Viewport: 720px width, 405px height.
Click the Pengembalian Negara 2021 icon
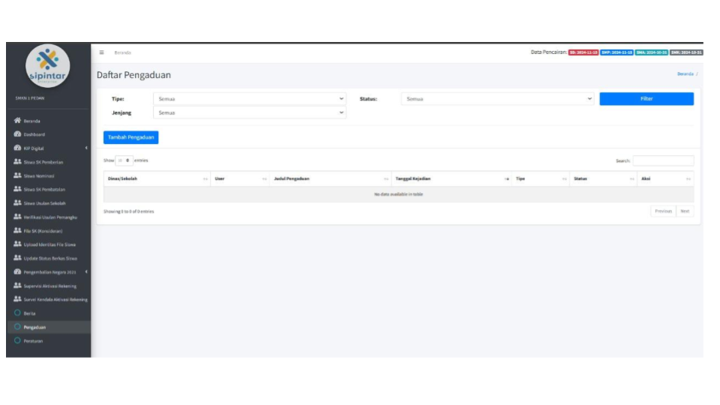[x=17, y=271]
